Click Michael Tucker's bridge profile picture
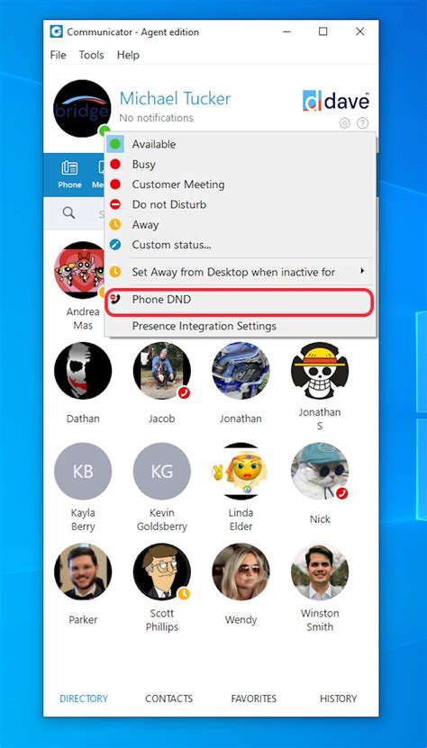Viewport: 427px width, 748px height. coord(82,108)
